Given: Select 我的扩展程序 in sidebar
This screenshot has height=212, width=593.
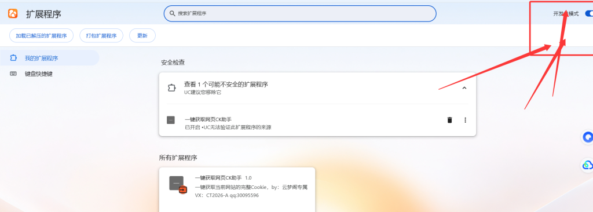Looking at the screenshot, I should point(49,58).
